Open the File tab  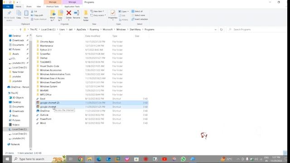tap(8, 7)
